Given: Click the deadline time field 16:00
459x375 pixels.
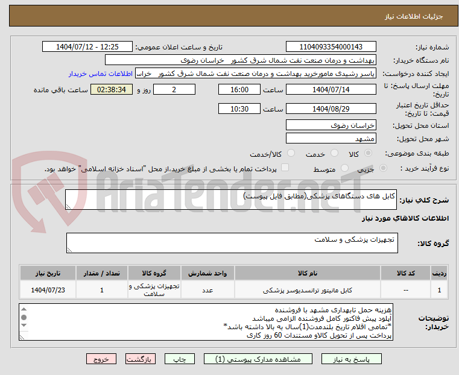Looking at the screenshot, I should (239, 89).
